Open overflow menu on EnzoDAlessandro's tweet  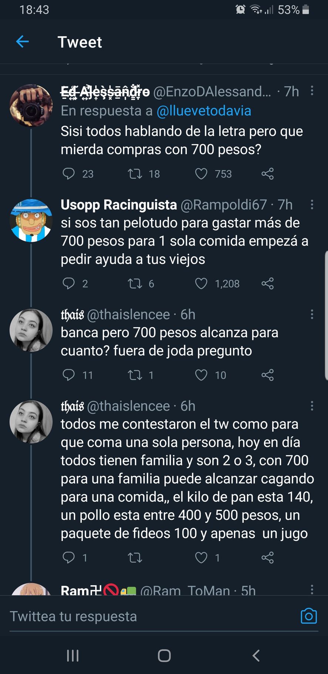pos(312,91)
